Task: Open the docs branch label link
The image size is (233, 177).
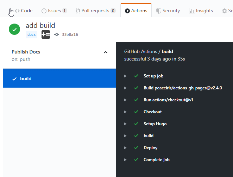Action: pos(31,34)
